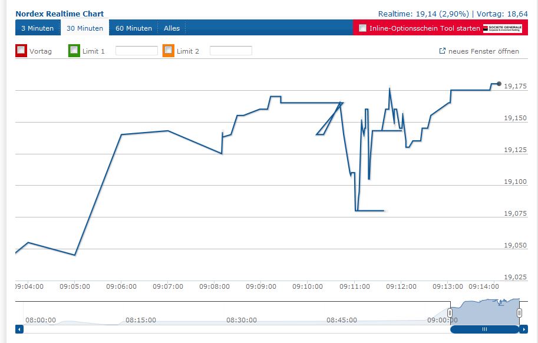Click the 09:09:00 time axis label
538x343 pixels.
tap(261, 286)
